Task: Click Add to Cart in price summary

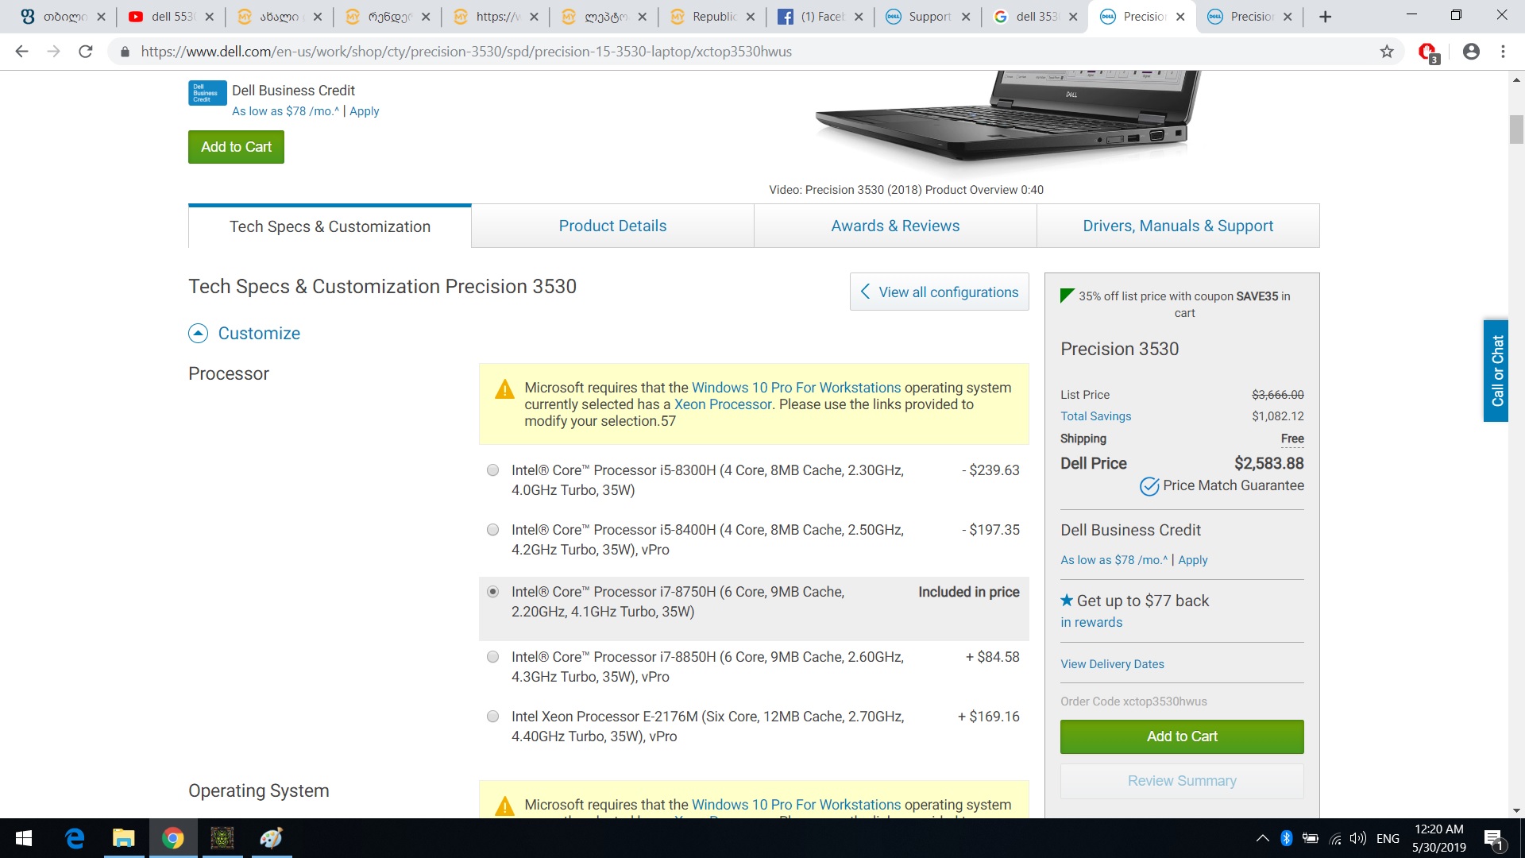Action: (x=1182, y=736)
